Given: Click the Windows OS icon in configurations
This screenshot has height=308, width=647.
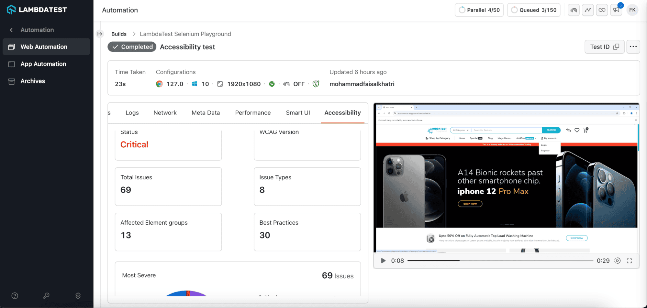Looking at the screenshot, I should coord(195,84).
